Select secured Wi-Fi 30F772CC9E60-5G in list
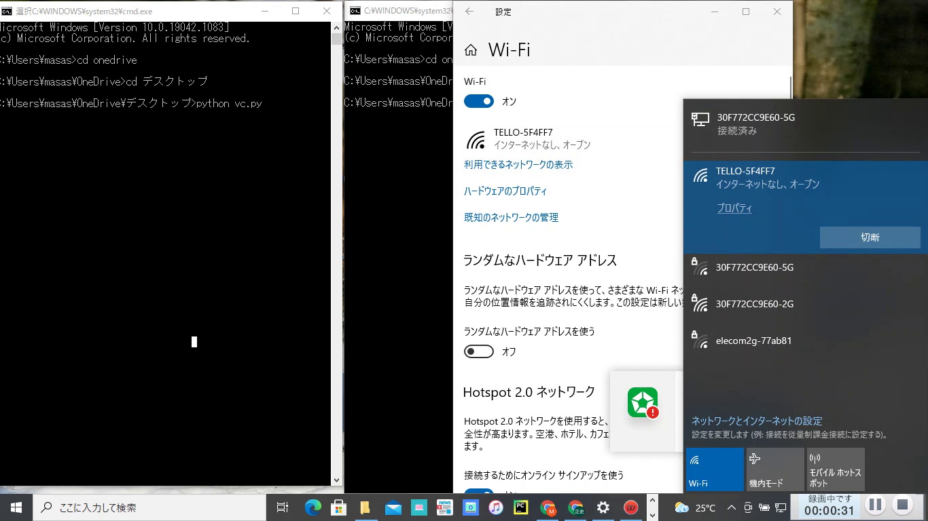Image resolution: width=928 pixels, height=521 pixels. pyautogui.click(x=806, y=267)
